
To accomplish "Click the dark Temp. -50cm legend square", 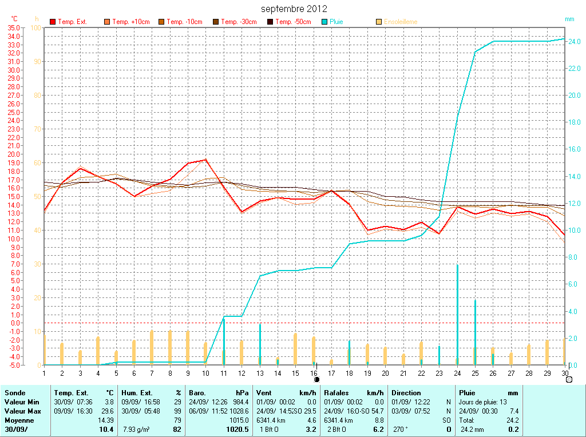I will tap(270, 22).
